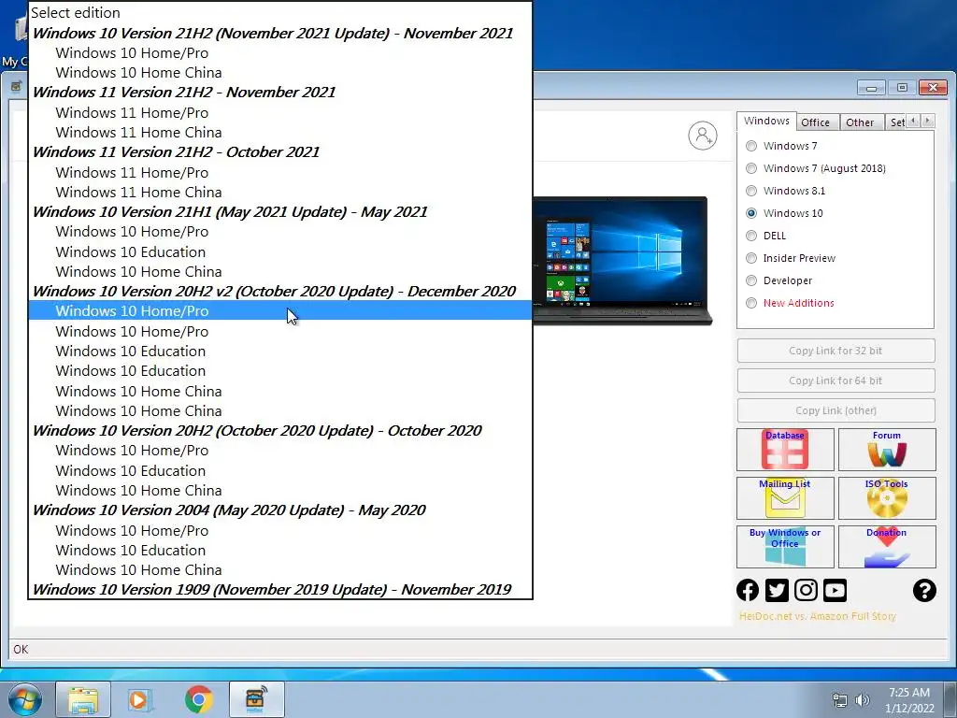Click Windows 10 Home China under 20H2 October 2020

pyautogui.click(x=280, y=490)
